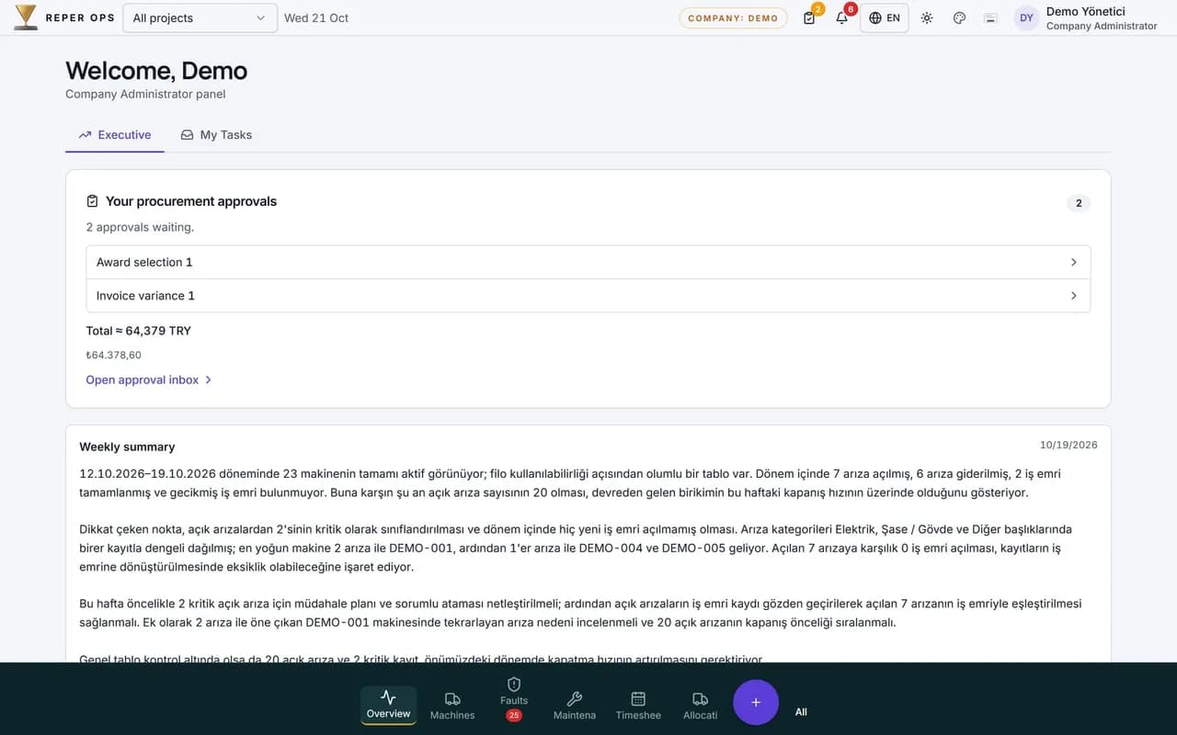Click the 2 approvals waiting text
Image resolution: width=1177 pixels, height=735 pixels.
click(140, 227)
